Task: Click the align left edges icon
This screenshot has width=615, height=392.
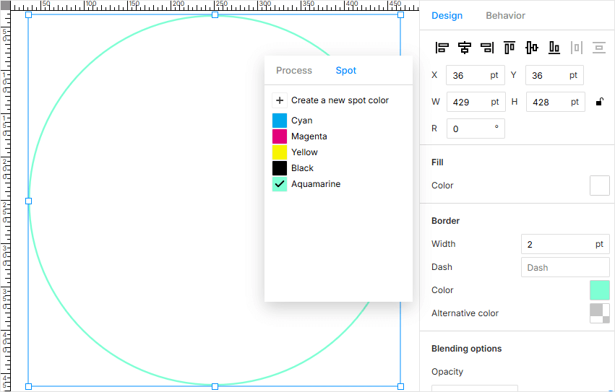Action: (x=442, y=48)
